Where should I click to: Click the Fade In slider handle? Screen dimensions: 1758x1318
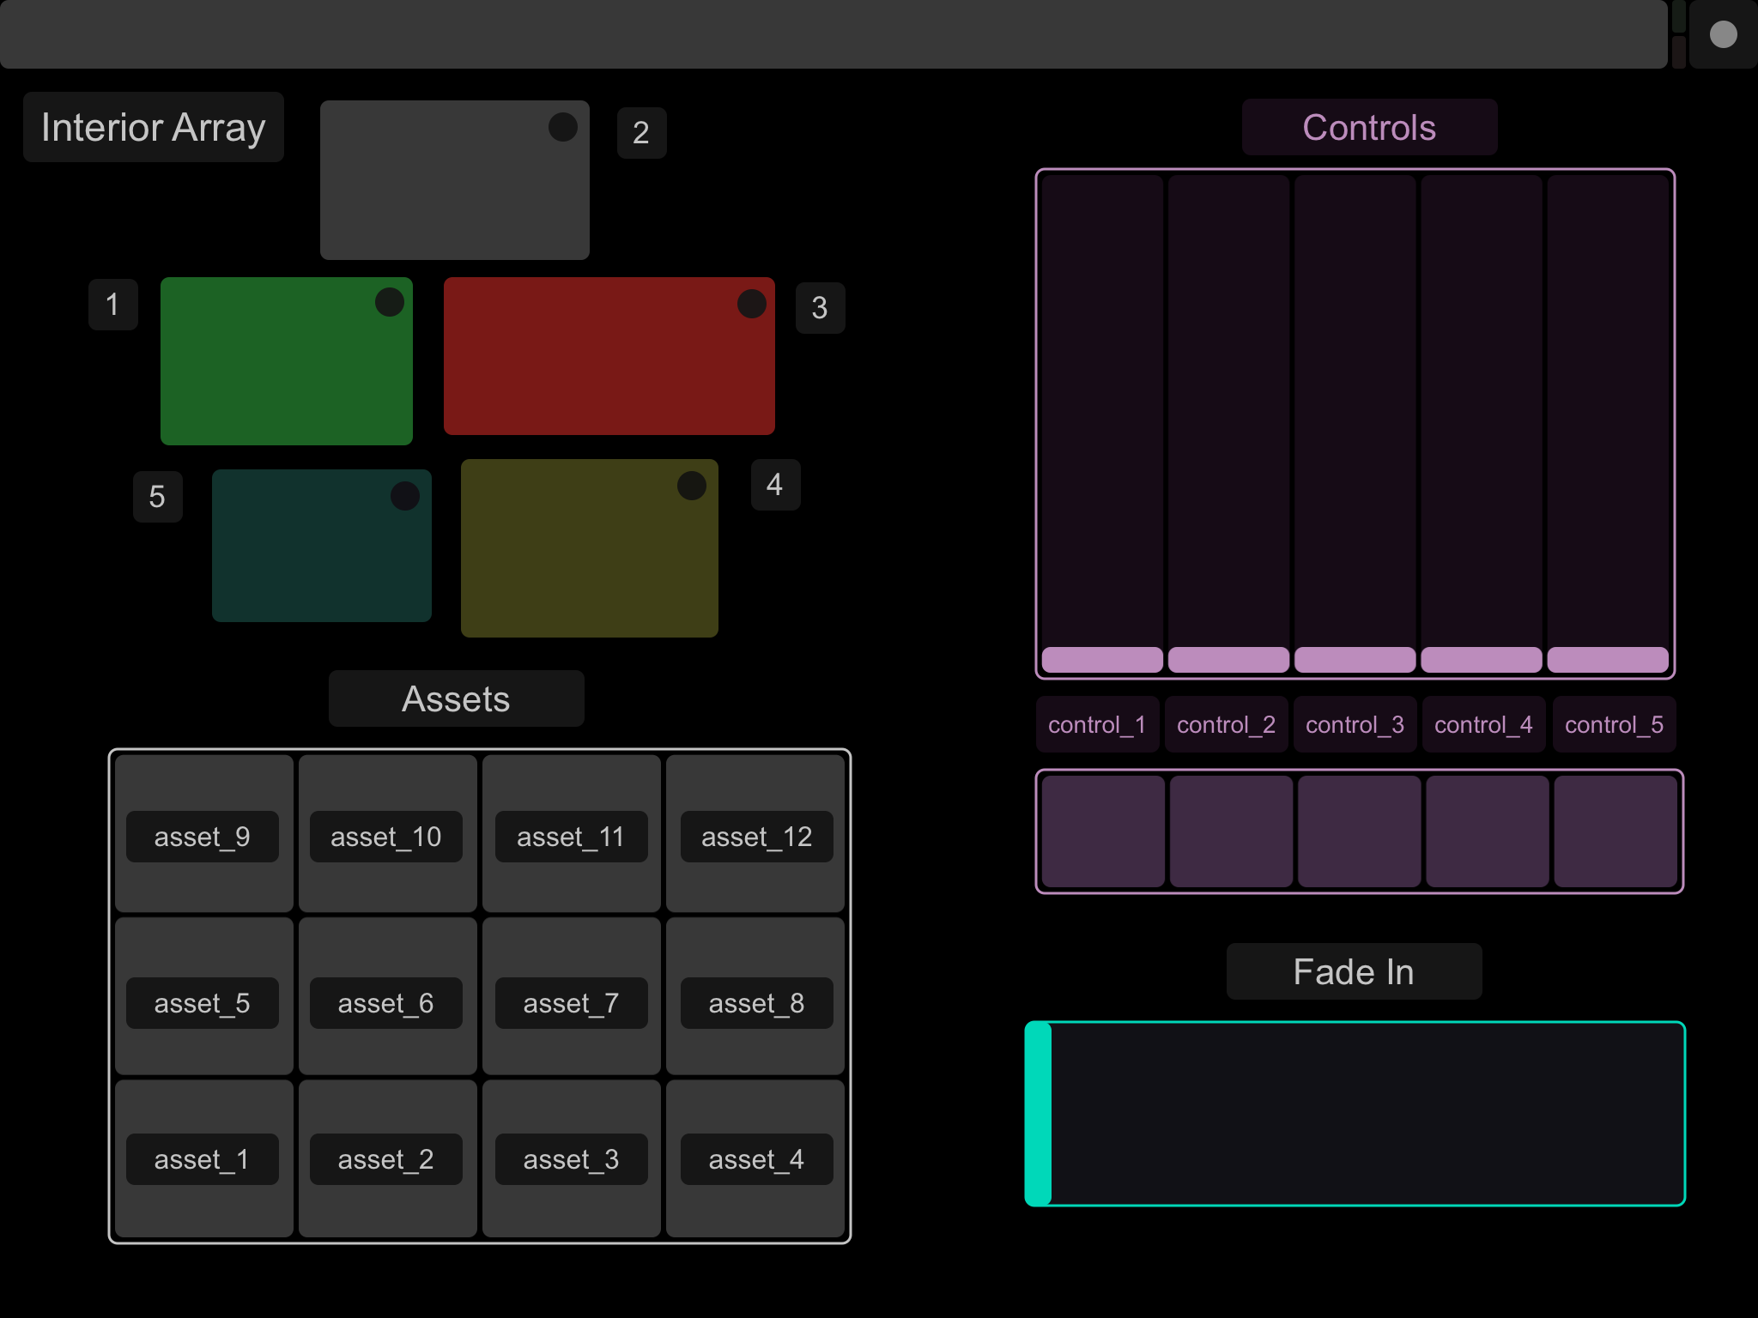pyautogui.click(x=1039, y=1114)
